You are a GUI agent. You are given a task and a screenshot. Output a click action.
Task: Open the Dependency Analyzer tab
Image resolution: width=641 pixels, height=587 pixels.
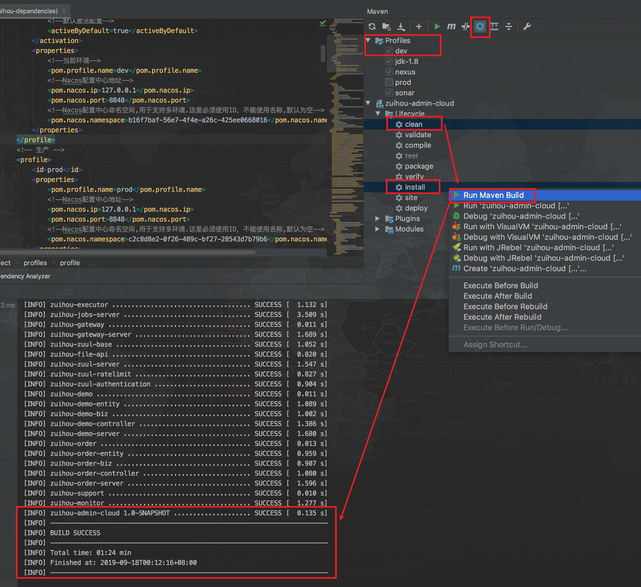[x=25, y=276]
